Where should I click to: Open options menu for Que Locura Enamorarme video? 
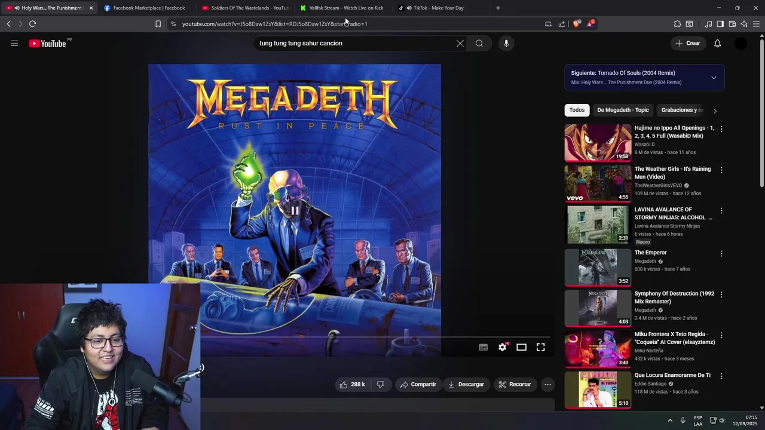721,376
